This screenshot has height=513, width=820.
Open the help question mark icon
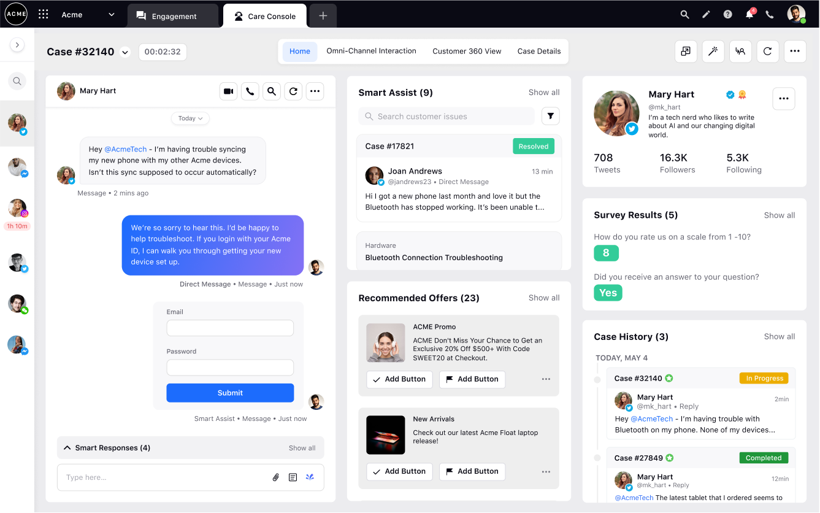tap(727, 15)
